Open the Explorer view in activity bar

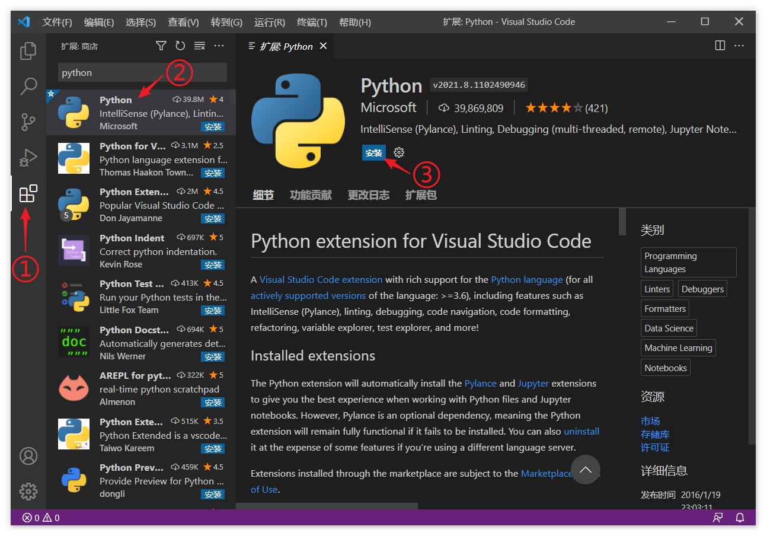(x=28, y=51)
